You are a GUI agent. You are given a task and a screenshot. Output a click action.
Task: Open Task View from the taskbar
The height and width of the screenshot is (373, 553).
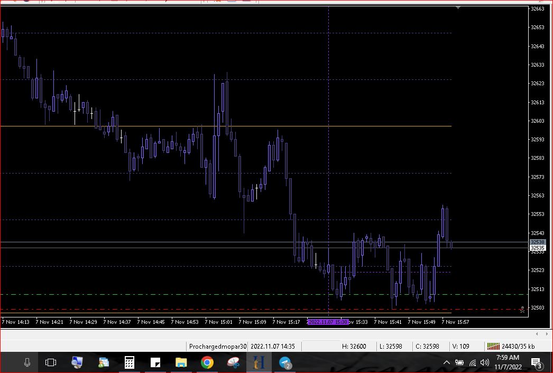51,363
